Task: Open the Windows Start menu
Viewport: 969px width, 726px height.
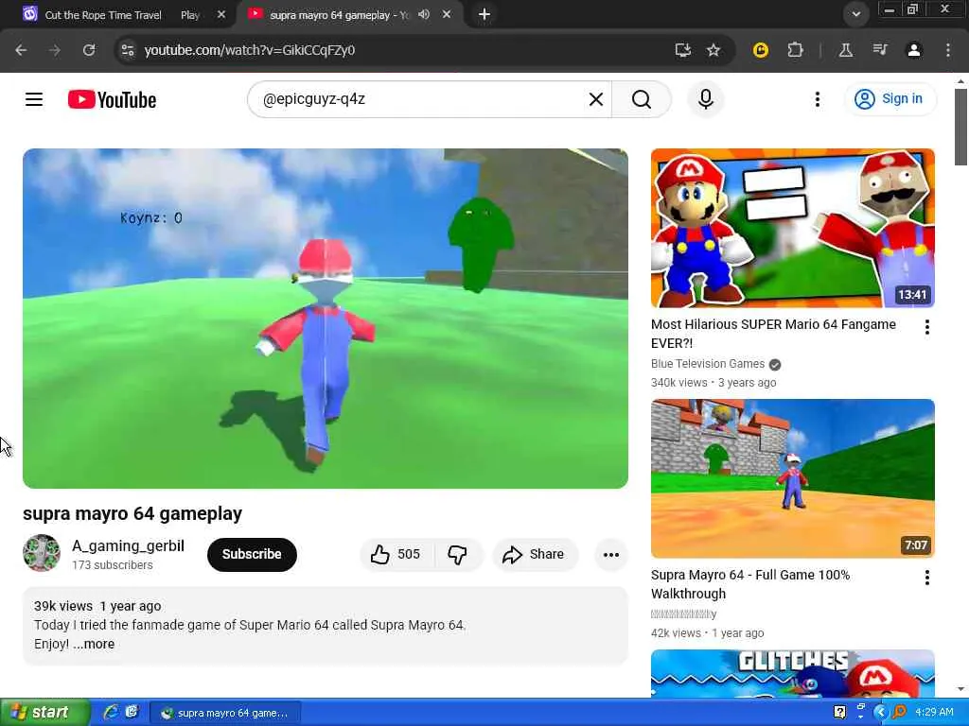Action: pos(44,713)
